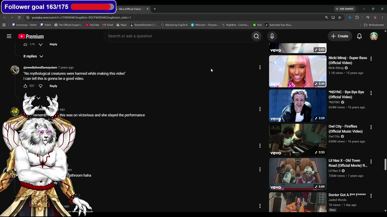Open The Official Escape bookmark
This screenshot has width=387, height=217.
[x=68, y=25]
